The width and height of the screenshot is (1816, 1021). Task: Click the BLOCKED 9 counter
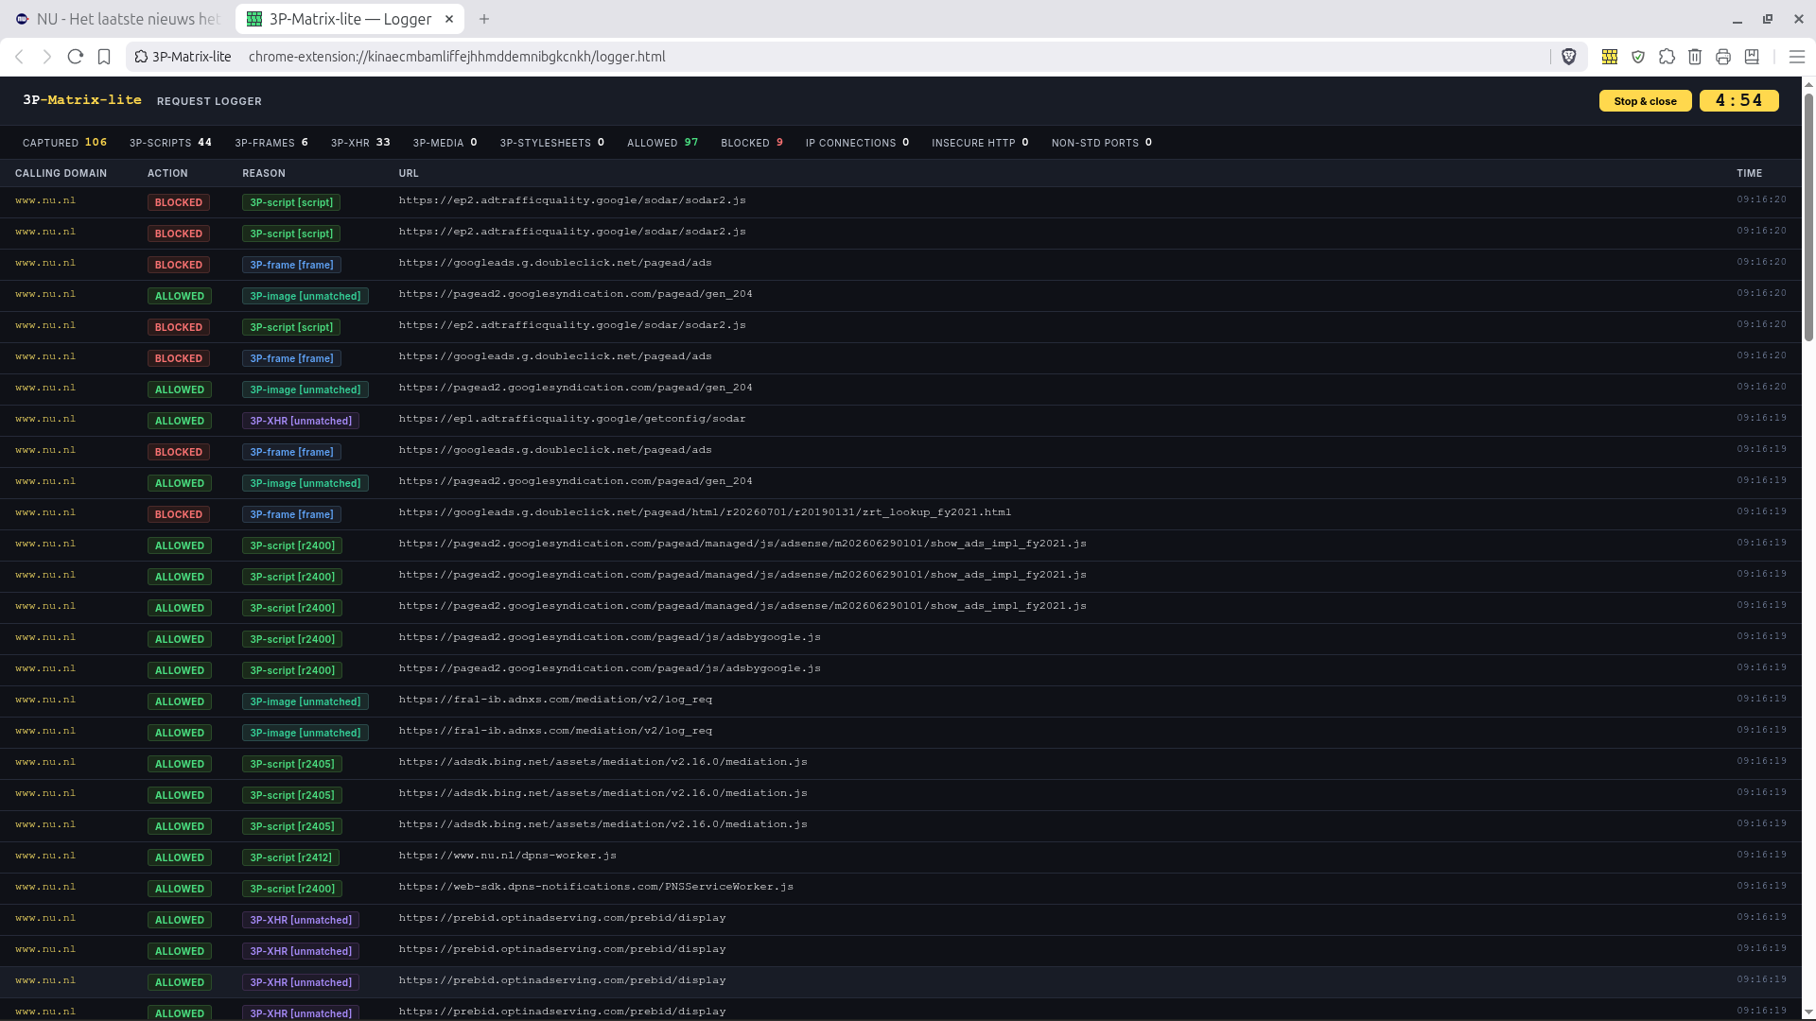click(752, 143)
